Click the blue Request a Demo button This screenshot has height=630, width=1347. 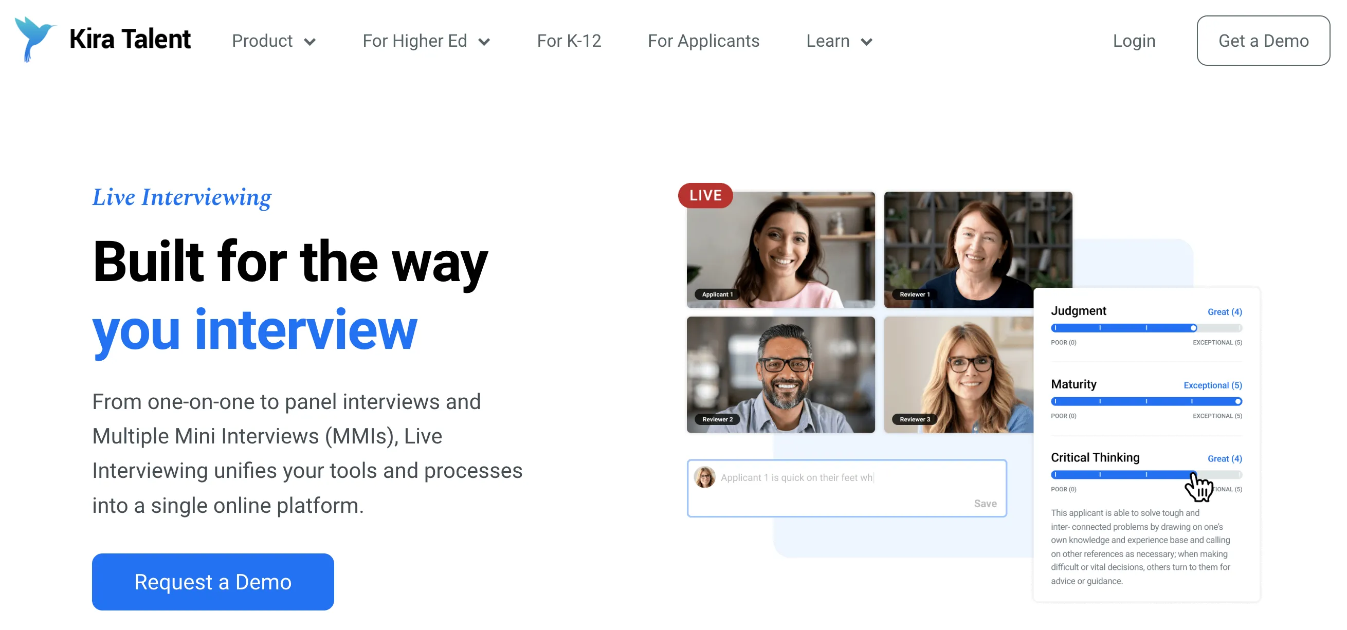point(213,581)
